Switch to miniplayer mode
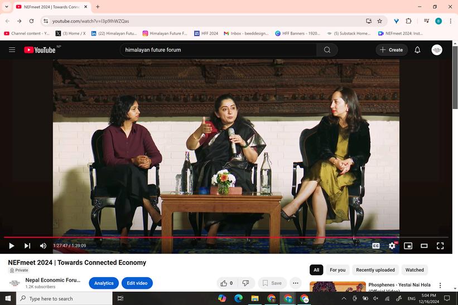The image size is (458, 305). coord(408,245)
